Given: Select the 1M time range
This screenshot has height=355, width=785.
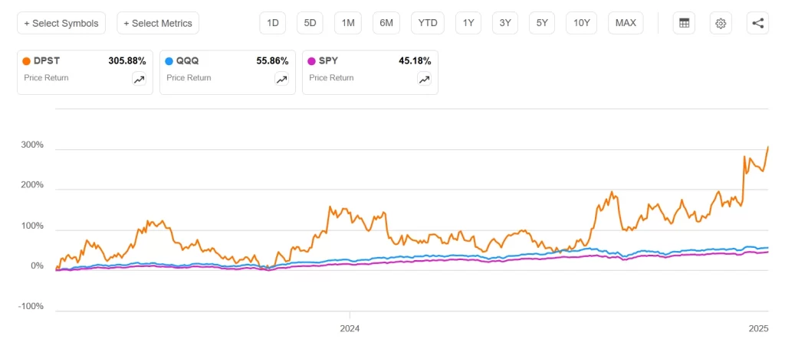Looking at the screenshot, I should coord(347,23).
